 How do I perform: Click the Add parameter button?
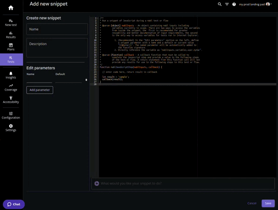click(40, 90)
